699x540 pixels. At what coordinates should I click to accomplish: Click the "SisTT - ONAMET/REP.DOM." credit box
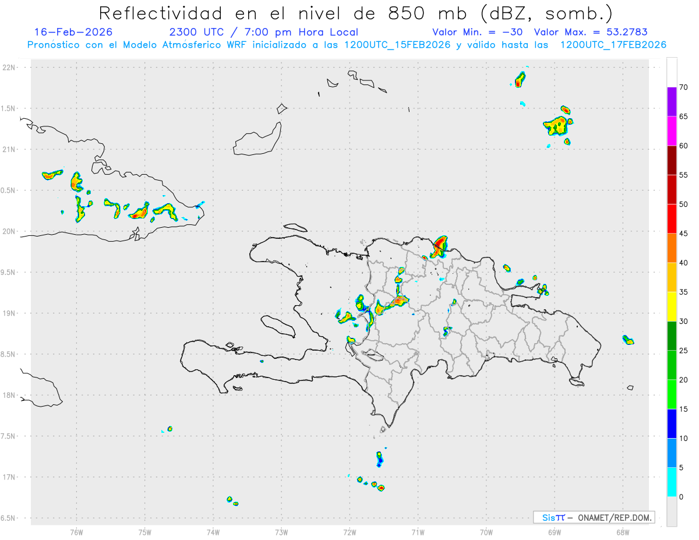tap(594, 517)
